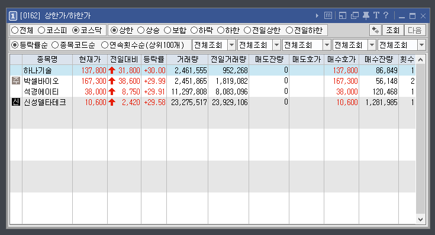Screen dimensions: 435x235
Task: Click the bid quantity 1,281,985
Action: (x=382, y=102)
